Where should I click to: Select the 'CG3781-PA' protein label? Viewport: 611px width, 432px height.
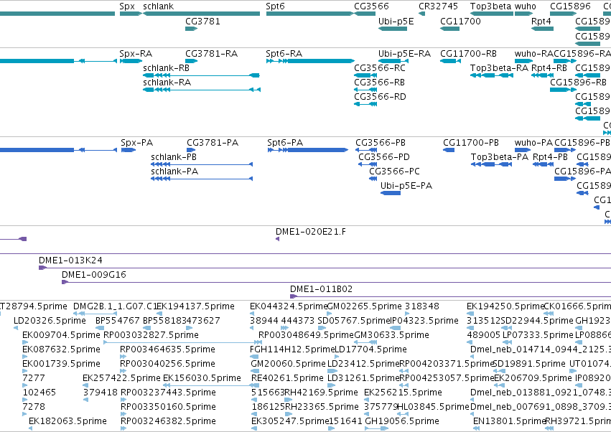pyautogui.click(x=213, y=143)
